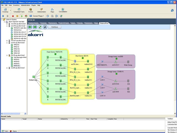Click the green Power On play icon
The height and width of the screenshot is (133, 177).
tap(22, 16)
